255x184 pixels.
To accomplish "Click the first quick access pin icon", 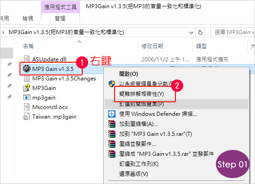I will pyautogui.click(x=10, y=64).
